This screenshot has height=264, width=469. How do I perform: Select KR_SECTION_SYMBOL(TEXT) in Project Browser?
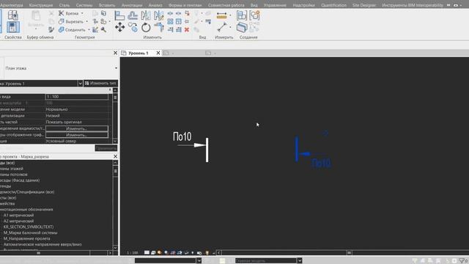pyautogui.click(x=29, y=227)
